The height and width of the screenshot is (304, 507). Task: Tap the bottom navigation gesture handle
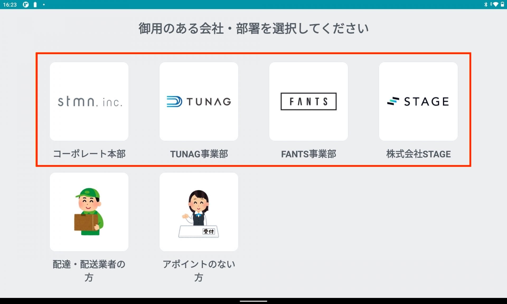pos(253,301)
